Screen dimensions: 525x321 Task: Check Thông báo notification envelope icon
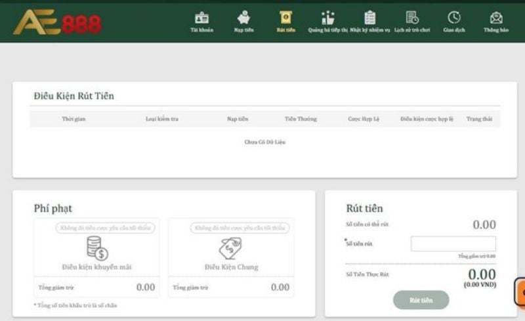[x=496, y=19]
